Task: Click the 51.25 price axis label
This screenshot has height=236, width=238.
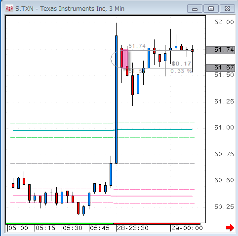Action: [x=224, y=101]
